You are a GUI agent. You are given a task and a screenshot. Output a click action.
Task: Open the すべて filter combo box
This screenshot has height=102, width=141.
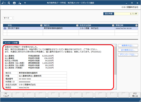coord(8,18)
